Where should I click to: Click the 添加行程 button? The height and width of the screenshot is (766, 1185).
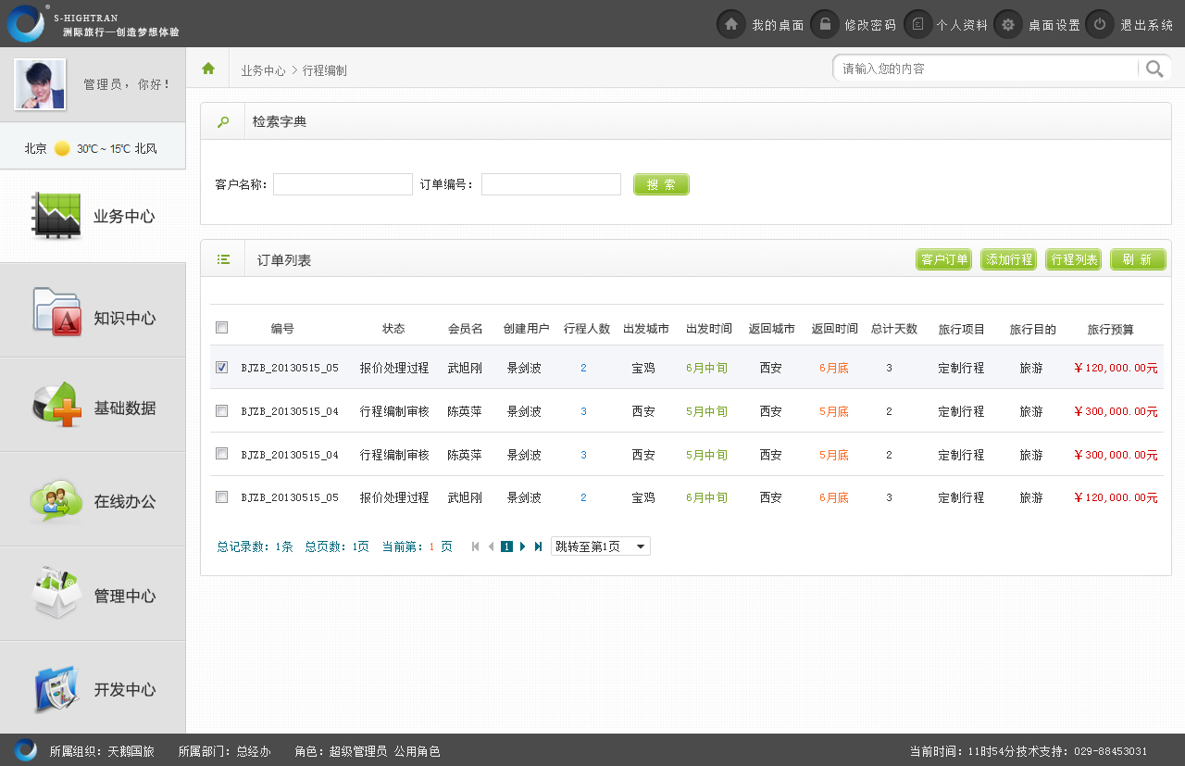(1009, 259)
